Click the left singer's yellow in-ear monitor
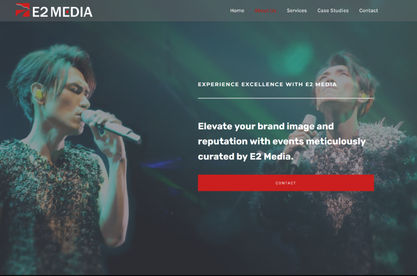Screen dimensions: 417x276 pos(39,94)
